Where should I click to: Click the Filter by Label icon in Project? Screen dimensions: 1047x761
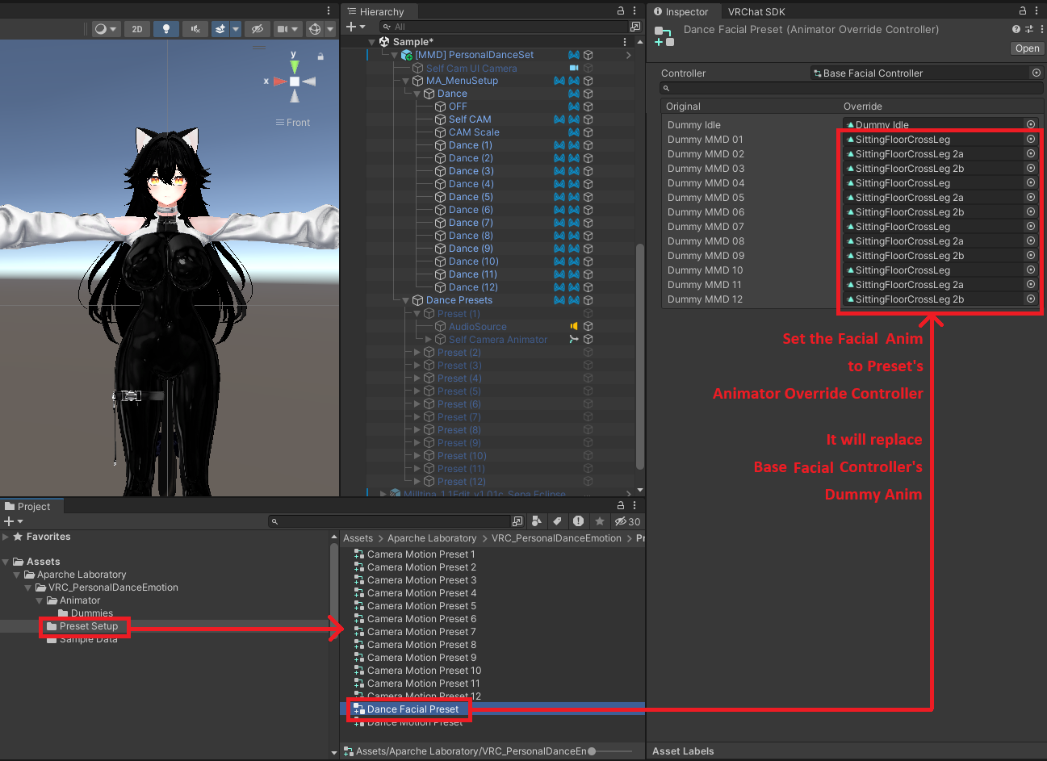tap(557, 521)
